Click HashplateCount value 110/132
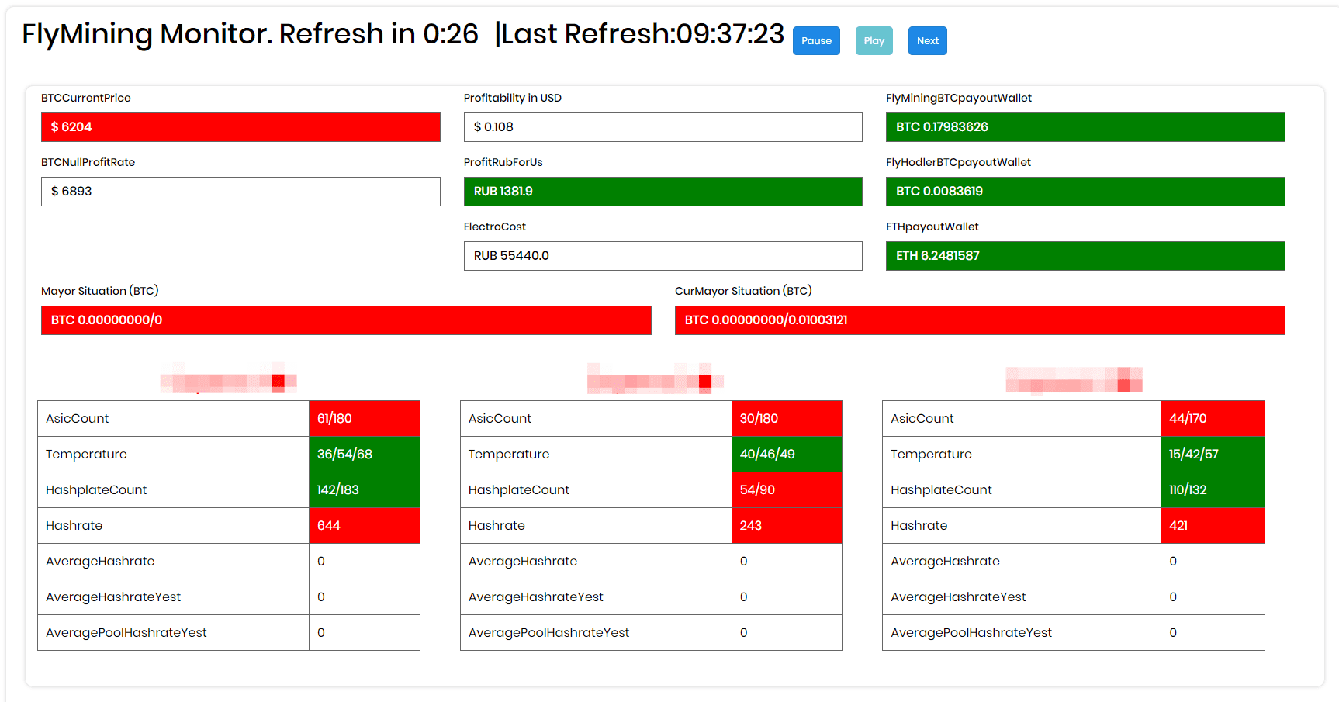Image resolution: width=1339 pixels, height=702 pixels. (1213, 490)
